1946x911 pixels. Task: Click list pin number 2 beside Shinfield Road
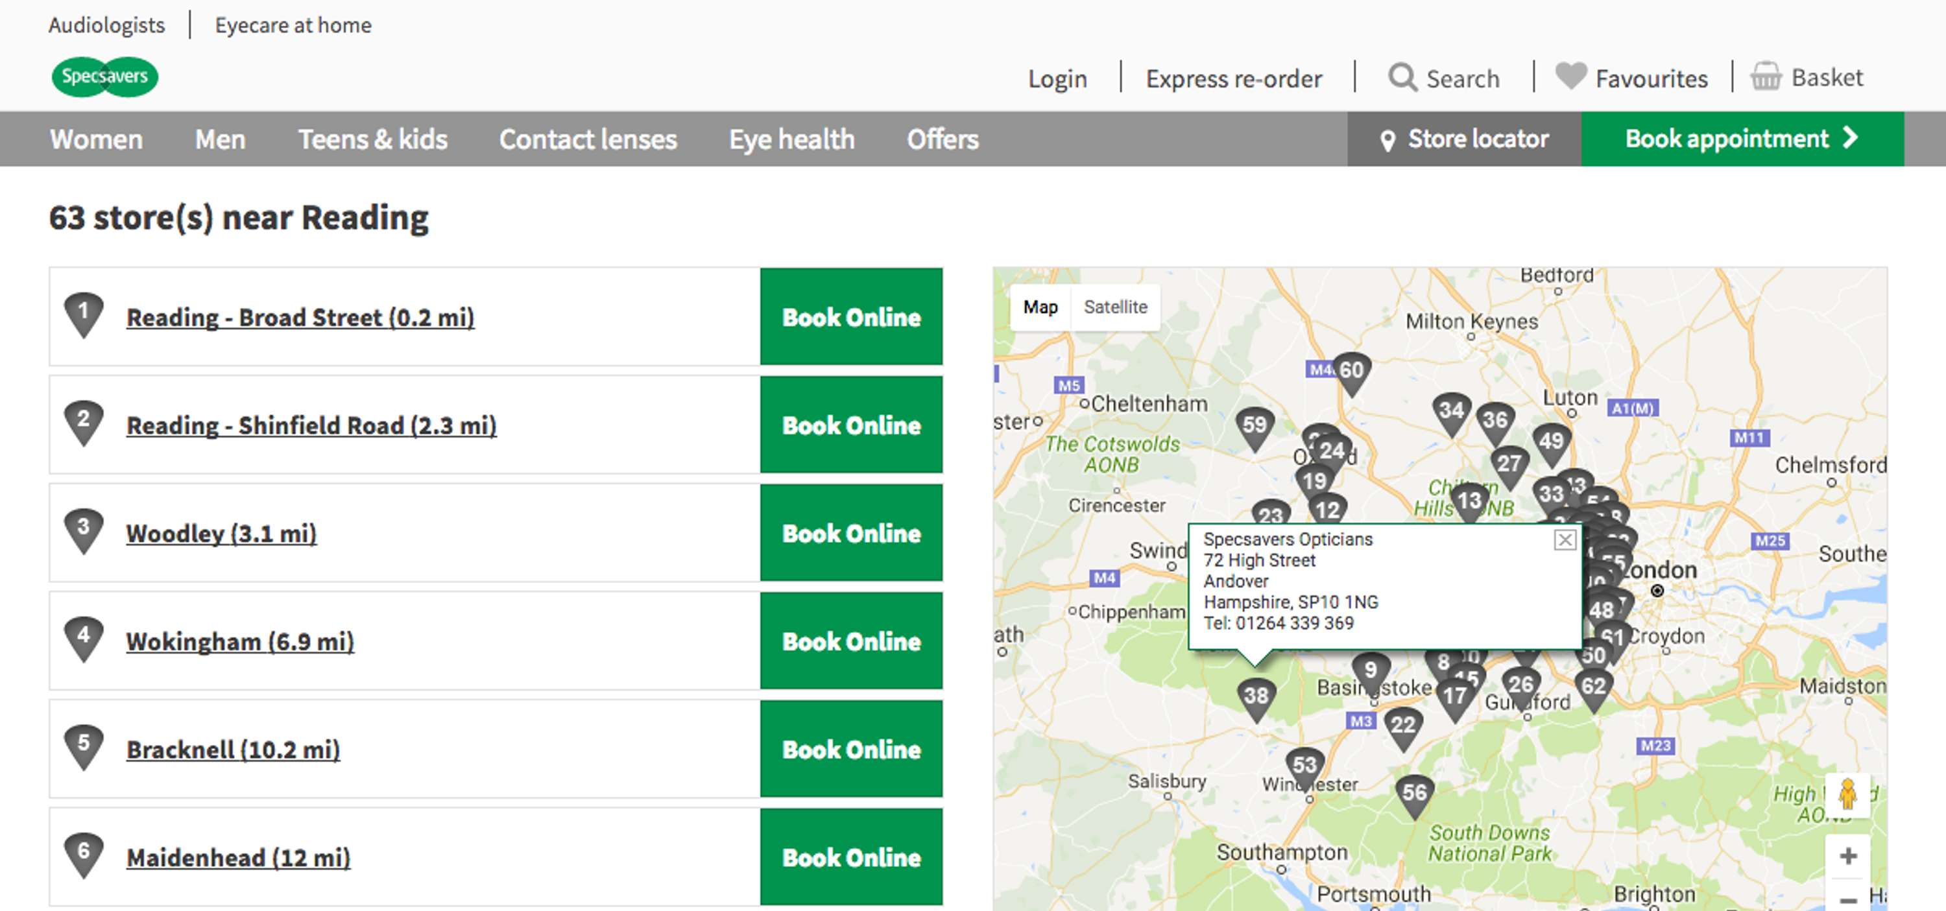point(83,422)
